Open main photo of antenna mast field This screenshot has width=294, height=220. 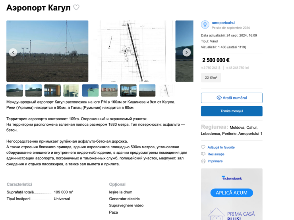47,51
